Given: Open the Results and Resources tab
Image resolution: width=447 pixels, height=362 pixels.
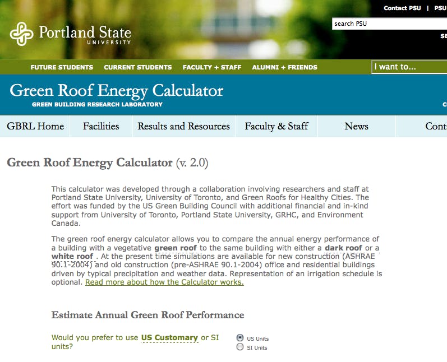Looking at the screenshot, I should (x=183, y=126).
